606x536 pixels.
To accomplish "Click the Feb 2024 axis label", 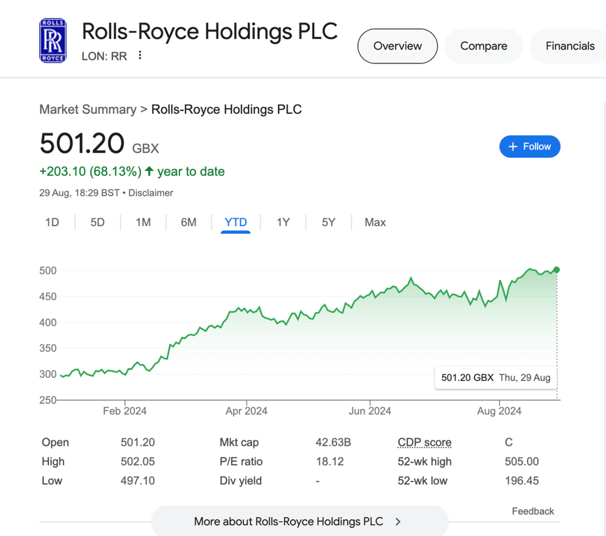I will (x=124, y=411).
